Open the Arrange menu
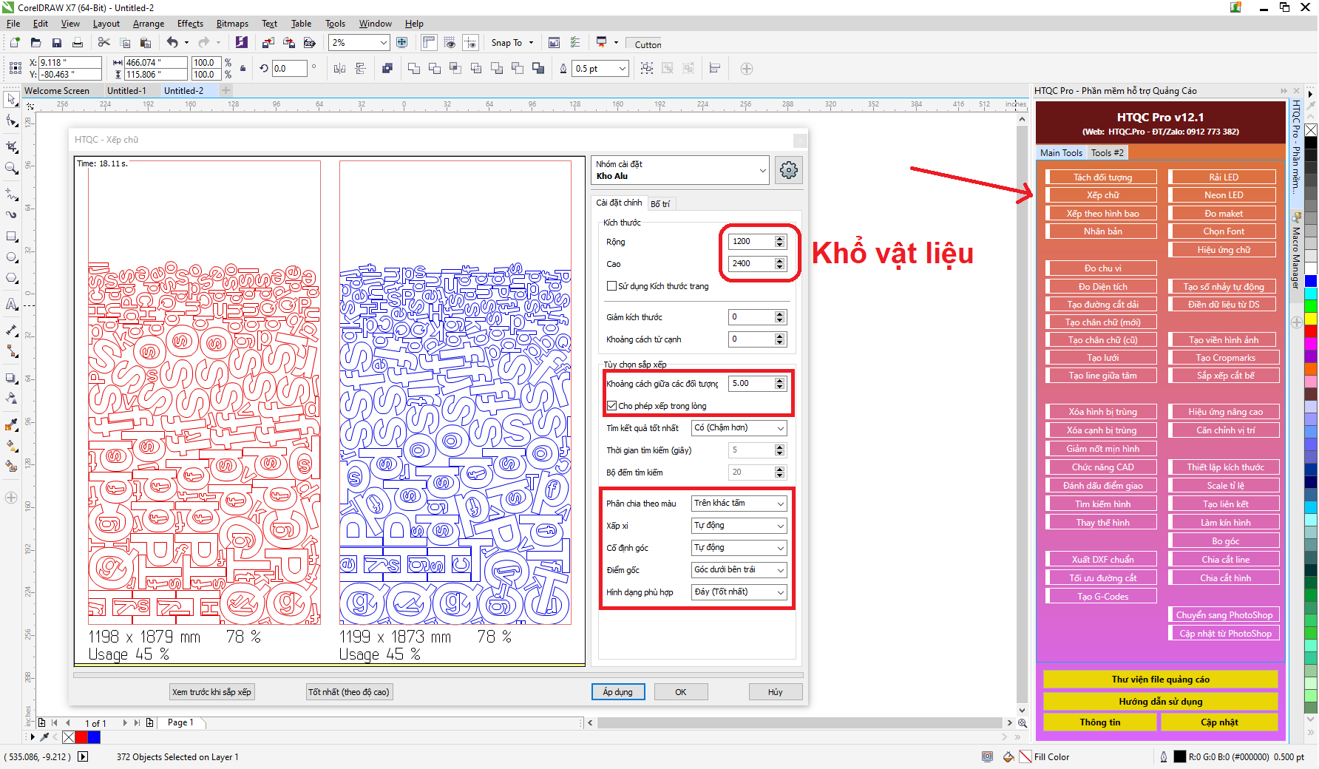Screen dimensions: 1319x769 (148, 24)
